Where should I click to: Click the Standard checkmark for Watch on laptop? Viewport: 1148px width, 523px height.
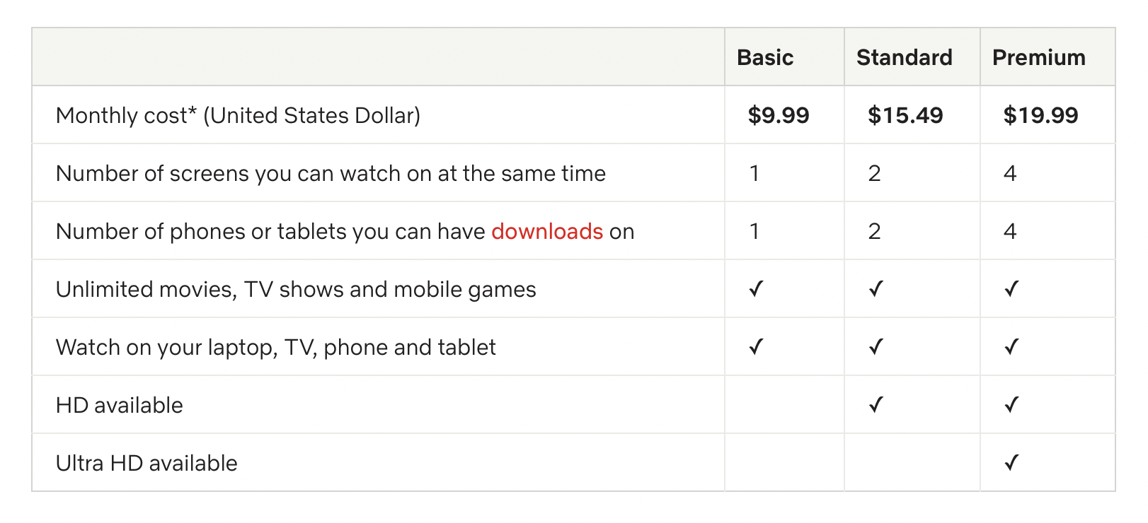pyautogui.click(x=876, y=347)
